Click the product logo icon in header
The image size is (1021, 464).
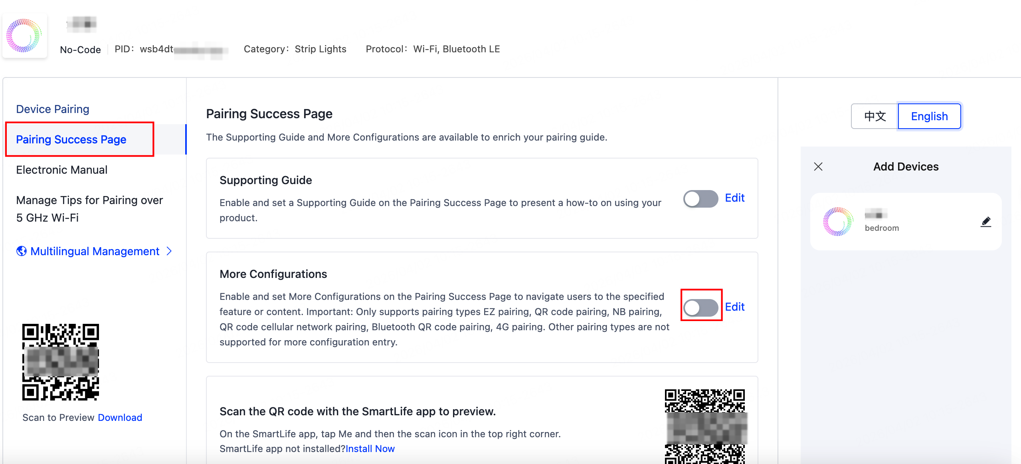(24, 36)
